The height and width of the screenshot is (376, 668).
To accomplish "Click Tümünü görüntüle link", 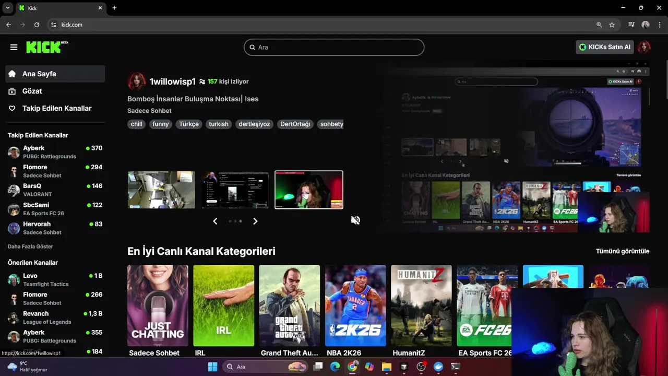I will click(x=623, y=251).
